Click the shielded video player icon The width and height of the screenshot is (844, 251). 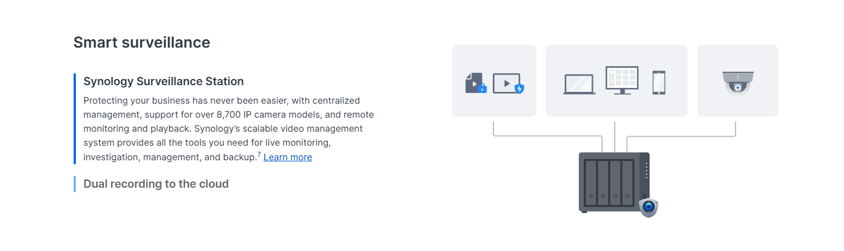click(507, 83)
